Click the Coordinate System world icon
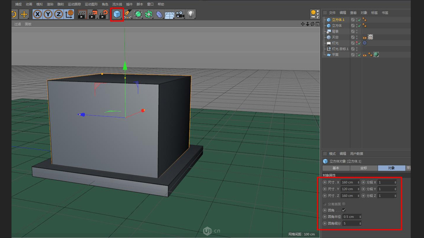 69,15
